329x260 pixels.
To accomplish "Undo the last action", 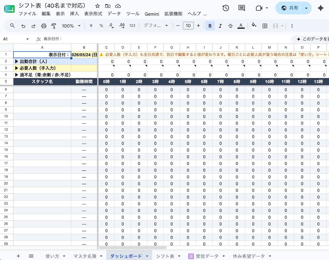I will click(23, 26).
